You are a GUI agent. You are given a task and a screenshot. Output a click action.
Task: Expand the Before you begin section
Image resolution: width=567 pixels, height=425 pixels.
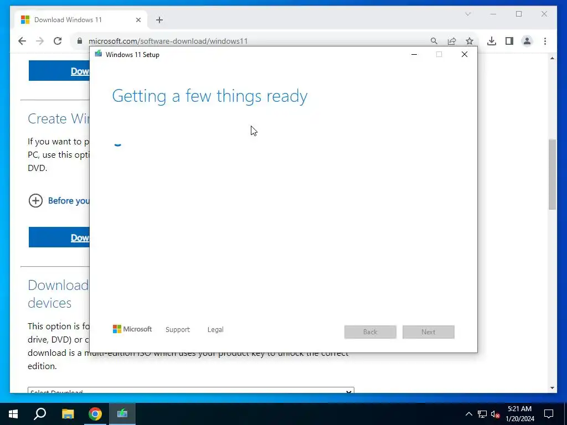pos(35,200)
